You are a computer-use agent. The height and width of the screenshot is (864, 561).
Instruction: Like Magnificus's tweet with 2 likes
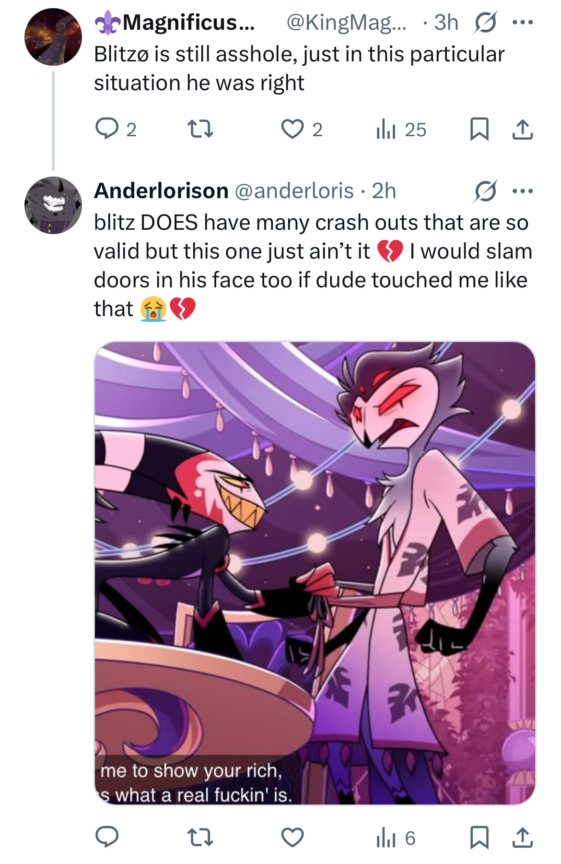(302, 129)
